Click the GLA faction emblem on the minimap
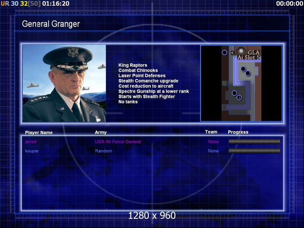The image size is (304, 228). tap(241, 51)
